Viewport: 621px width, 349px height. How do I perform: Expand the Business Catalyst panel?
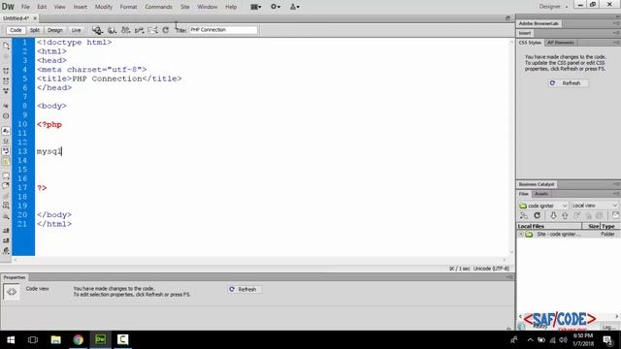click(x=537, y=184)
